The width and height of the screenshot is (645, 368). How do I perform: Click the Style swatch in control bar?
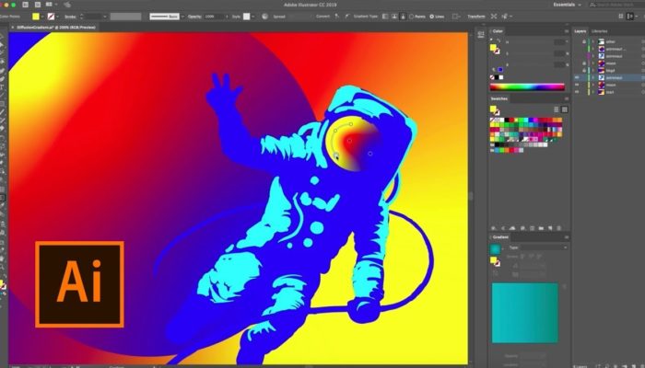tap(246, 17)
